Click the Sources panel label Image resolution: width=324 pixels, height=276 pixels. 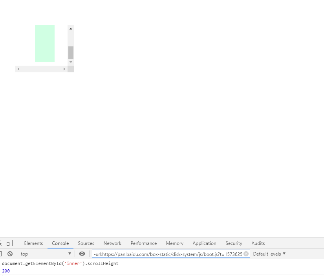tap(86, 243)
